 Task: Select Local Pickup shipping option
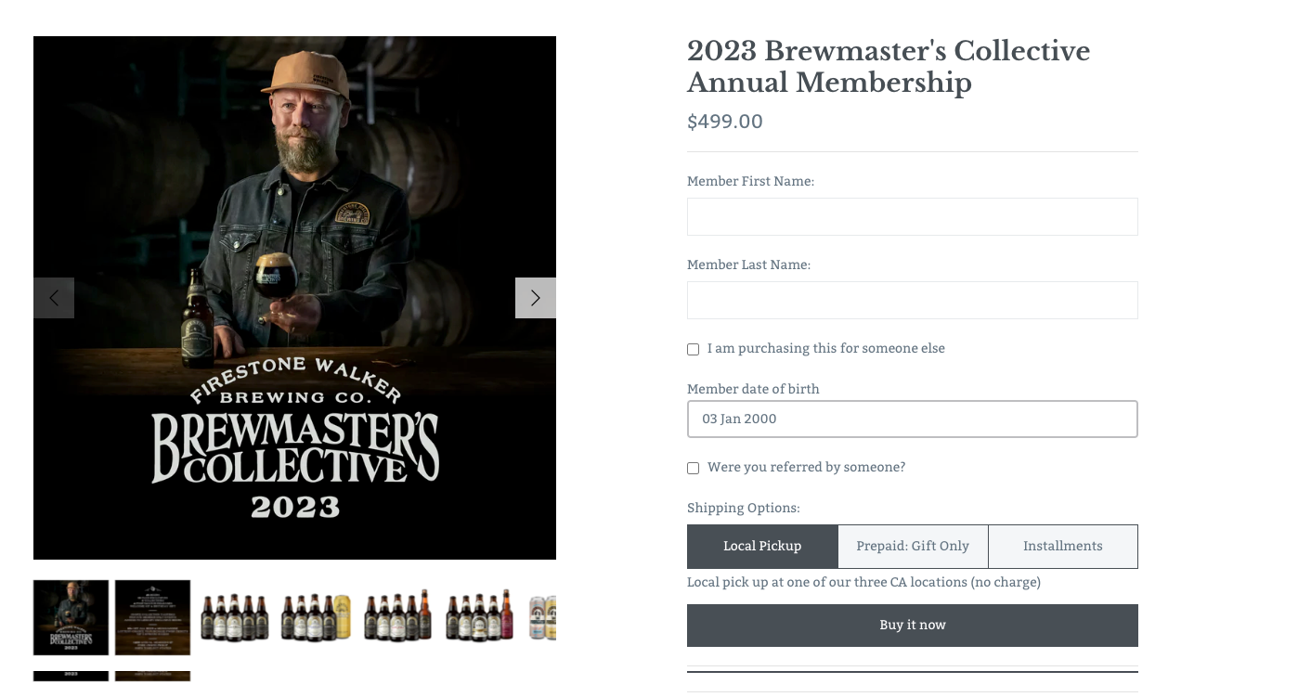[x=762, y=547]
